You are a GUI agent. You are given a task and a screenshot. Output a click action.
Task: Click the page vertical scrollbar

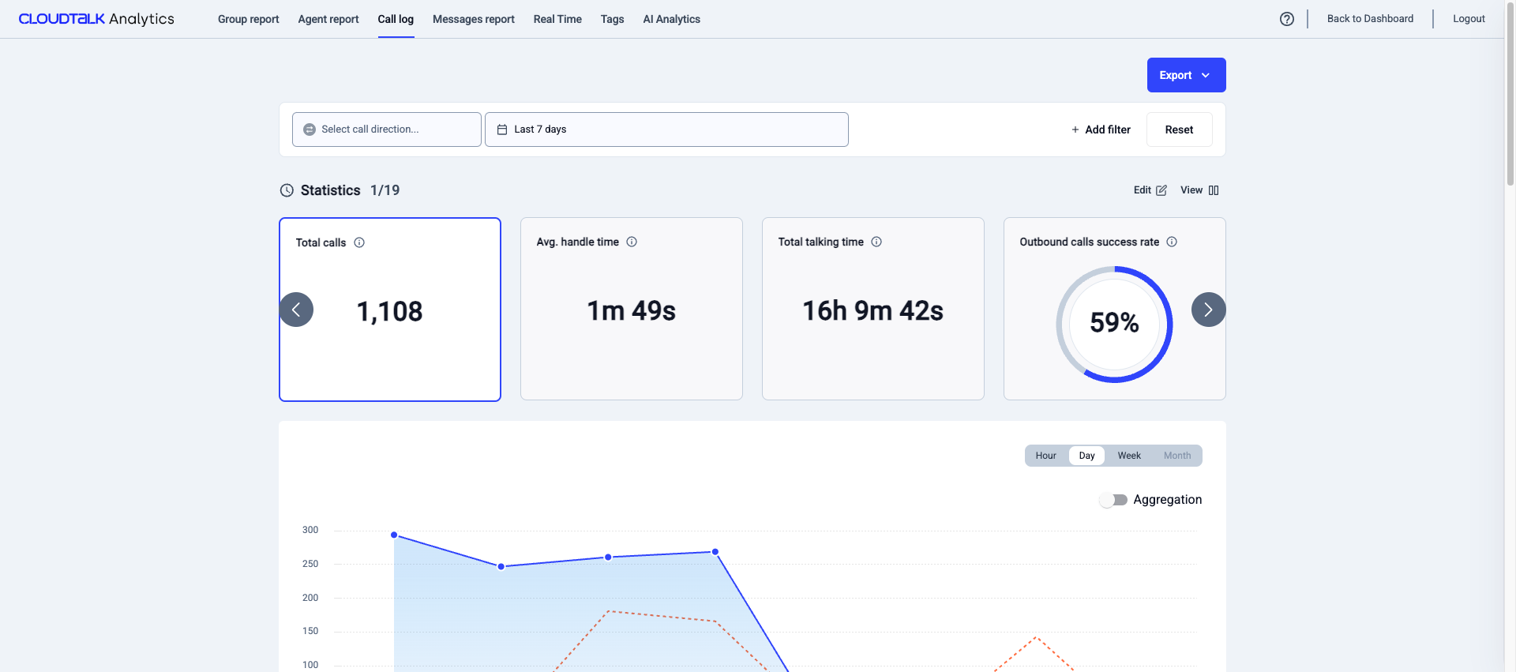pos(1510,95)
